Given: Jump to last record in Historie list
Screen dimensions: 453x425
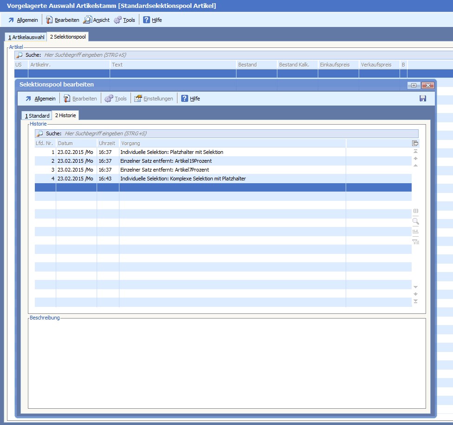Looking at the screenshot, I should [x=415, y=301].
